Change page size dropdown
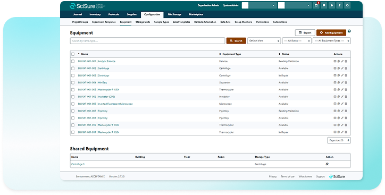 coord(339,140)
